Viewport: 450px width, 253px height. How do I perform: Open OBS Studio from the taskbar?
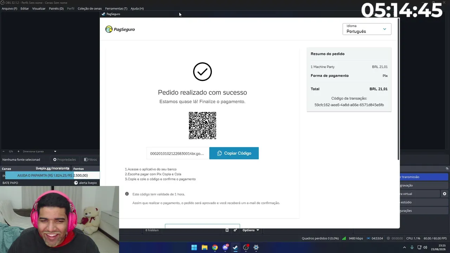click(x=246, y=247)
